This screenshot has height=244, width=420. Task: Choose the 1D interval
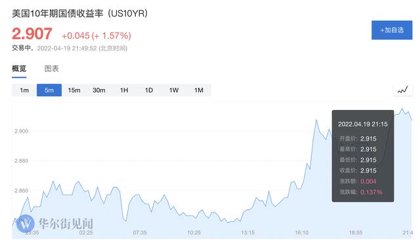[x=149, y=90]
